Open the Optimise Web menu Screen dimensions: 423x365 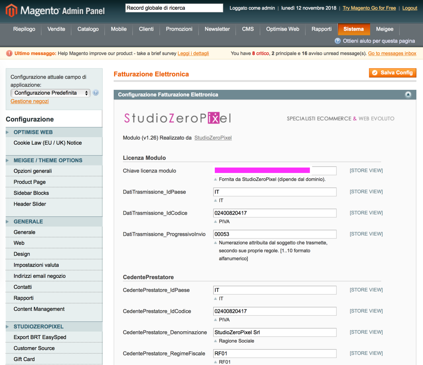[x=283, y=29]
